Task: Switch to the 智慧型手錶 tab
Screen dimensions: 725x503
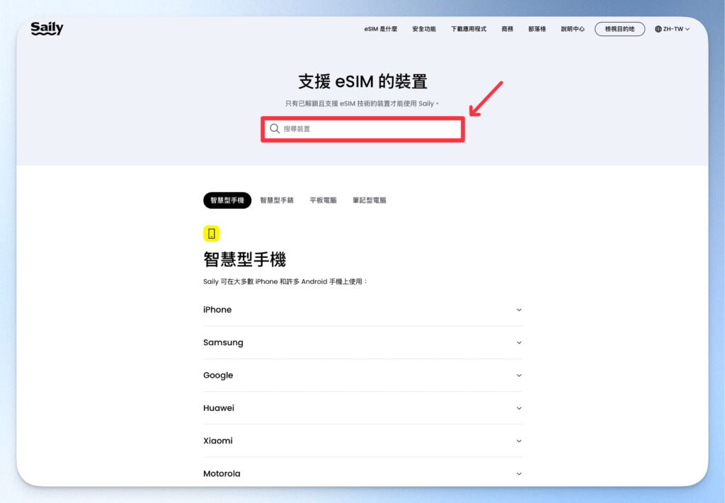Action: click(277, 200)
